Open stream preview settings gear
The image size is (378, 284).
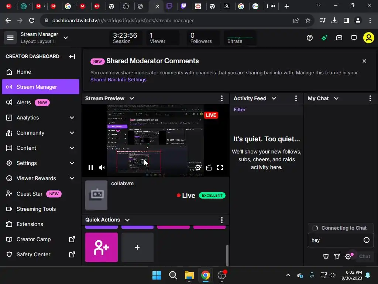point(198,168)
